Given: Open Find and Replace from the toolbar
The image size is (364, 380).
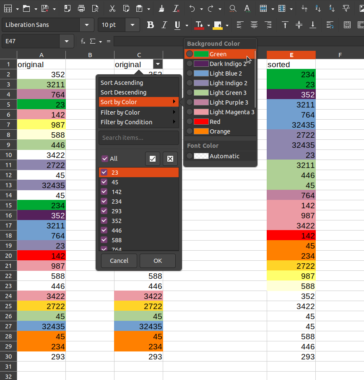Looking at the screenshot, I should pyautogui.click(x=232, y=8).
